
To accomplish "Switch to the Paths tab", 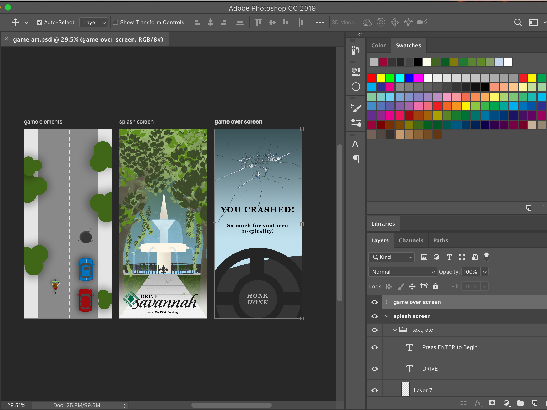I will click(x=441, y=240).
